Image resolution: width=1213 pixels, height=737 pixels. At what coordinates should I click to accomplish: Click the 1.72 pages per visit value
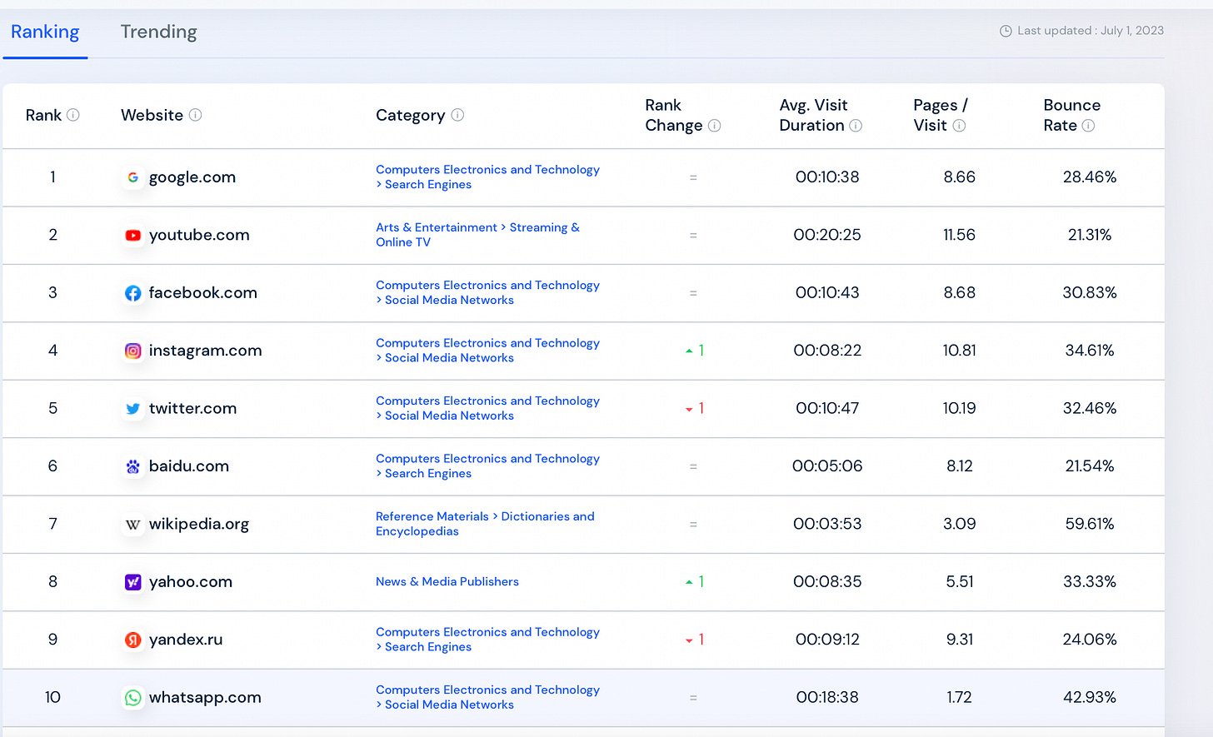(x=959, y=698)
